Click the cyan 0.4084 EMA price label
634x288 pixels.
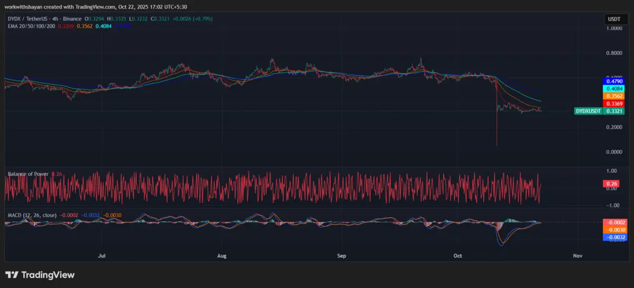click(613, 89)
